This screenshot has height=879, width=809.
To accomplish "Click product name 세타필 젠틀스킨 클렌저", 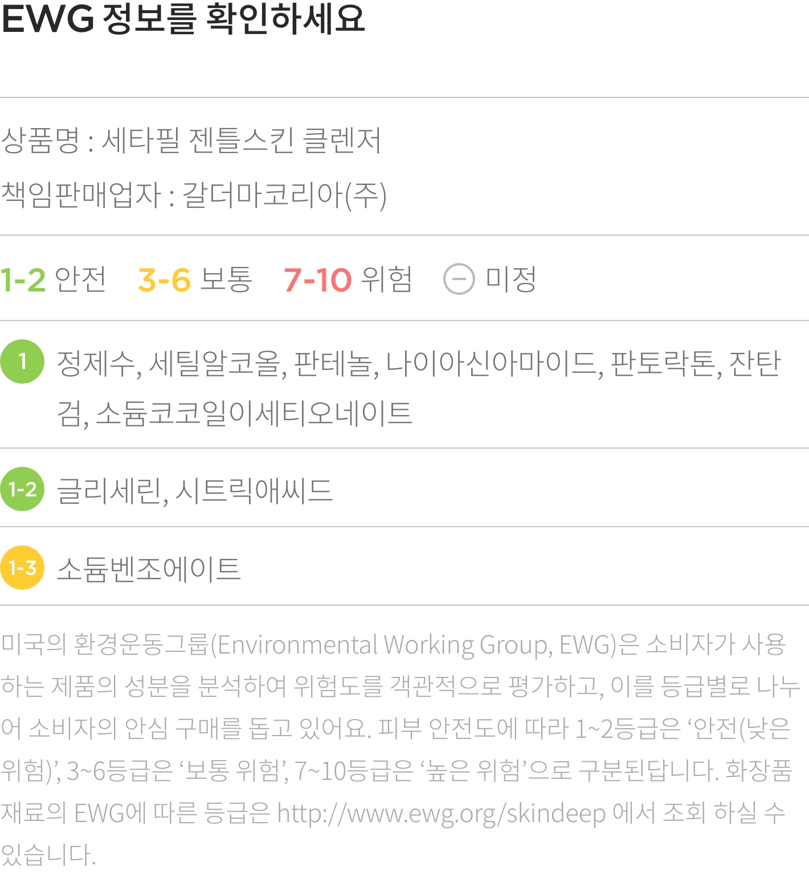I will [x=242, y=140].
